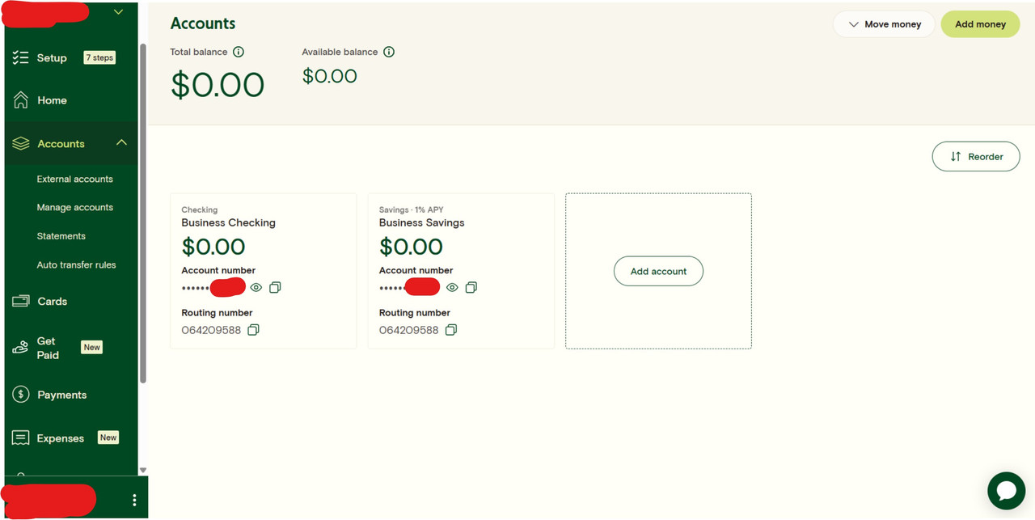
Task: Click the Available balance info icon
Action: point(389,52)
